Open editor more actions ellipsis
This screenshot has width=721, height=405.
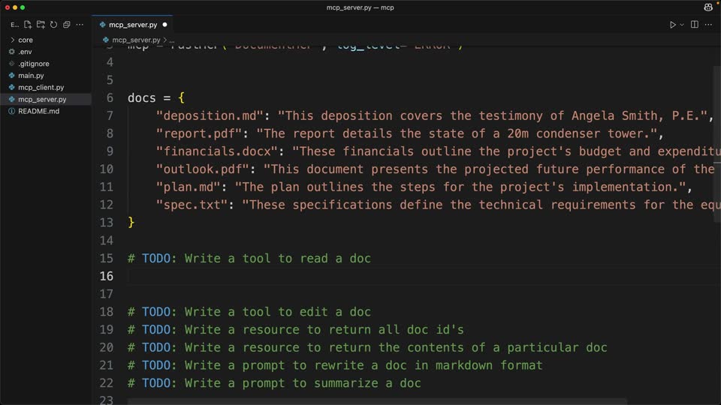coord(708,24)
